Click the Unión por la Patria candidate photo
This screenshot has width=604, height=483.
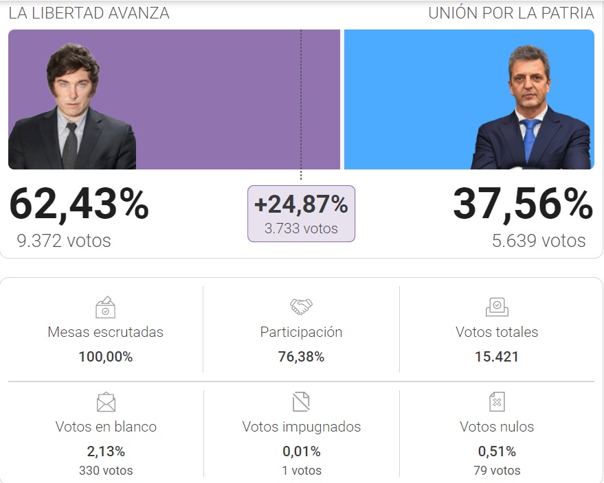point(531,108)
